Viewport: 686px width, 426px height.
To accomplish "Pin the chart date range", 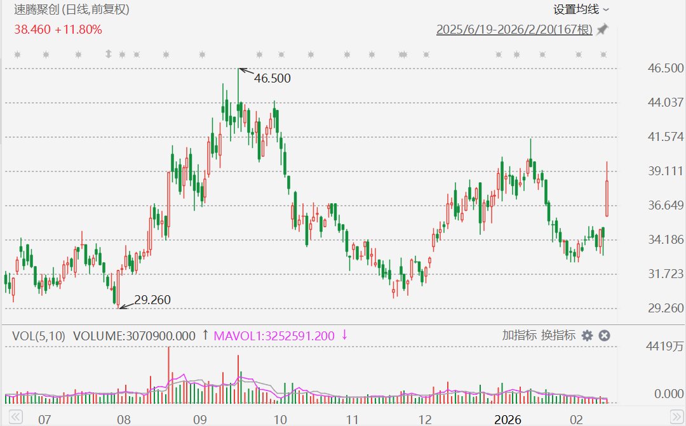I will [x=602, y=29].
